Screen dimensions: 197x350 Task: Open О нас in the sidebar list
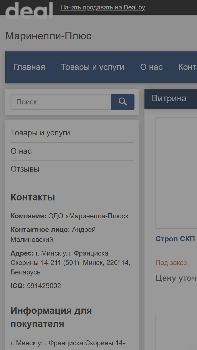click(x=21, y=151)
